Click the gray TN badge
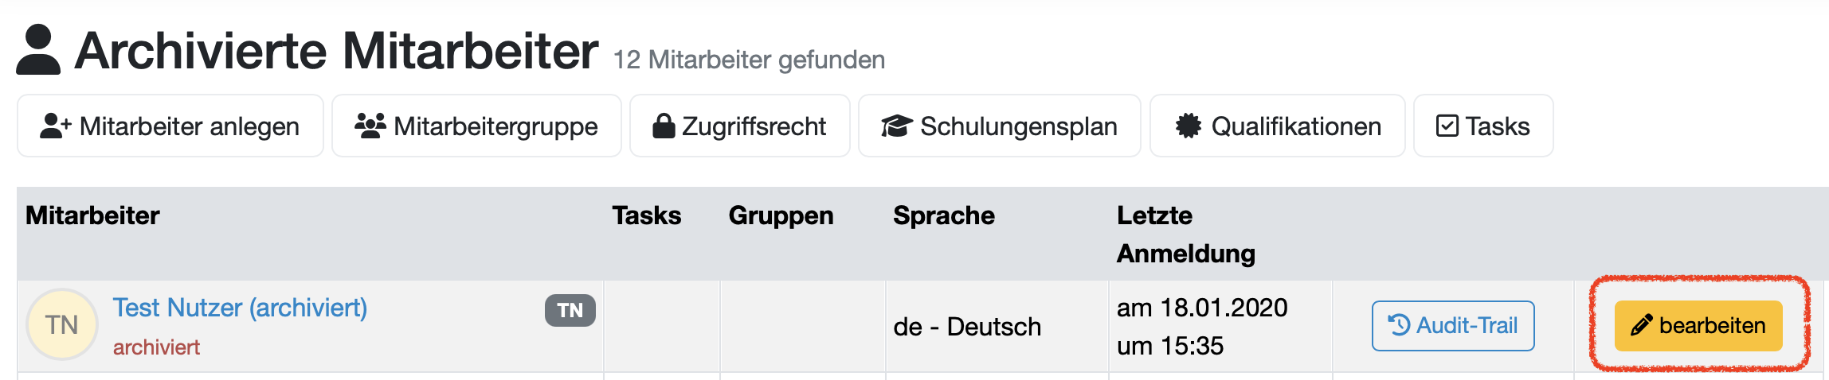Image resolution: width=1829 pixels, height=380 pixels. 570,310
